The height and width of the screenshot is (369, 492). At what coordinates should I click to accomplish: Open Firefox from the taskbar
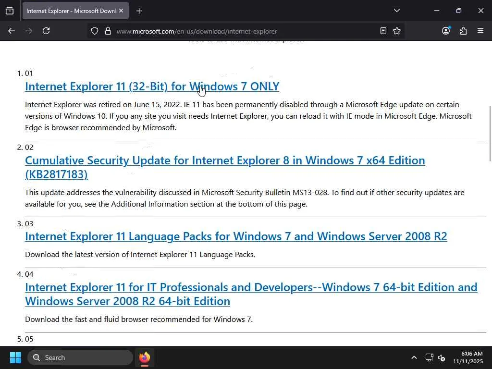pyautogui.click(x=145, y=357)
